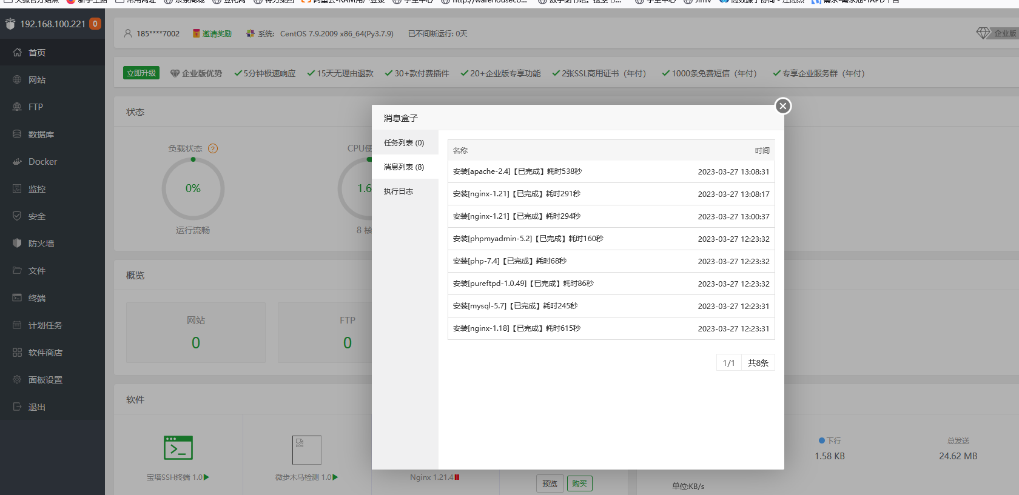Open the 首页 home sidebar item
Viewport: 1019px width, 495px height.
pos(52,53)
